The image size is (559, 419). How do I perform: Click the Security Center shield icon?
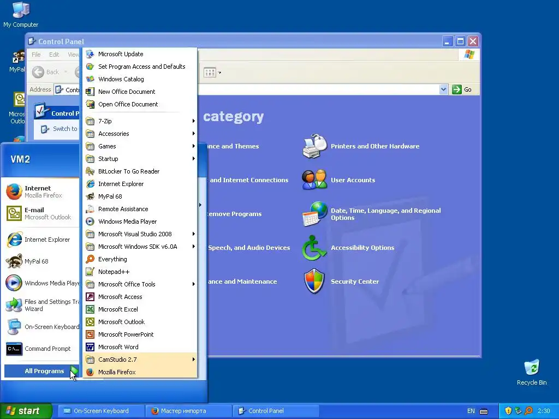(x=314, y=281)
